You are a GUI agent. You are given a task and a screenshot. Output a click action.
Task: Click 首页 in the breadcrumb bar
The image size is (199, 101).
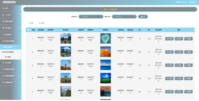[105, 9]
